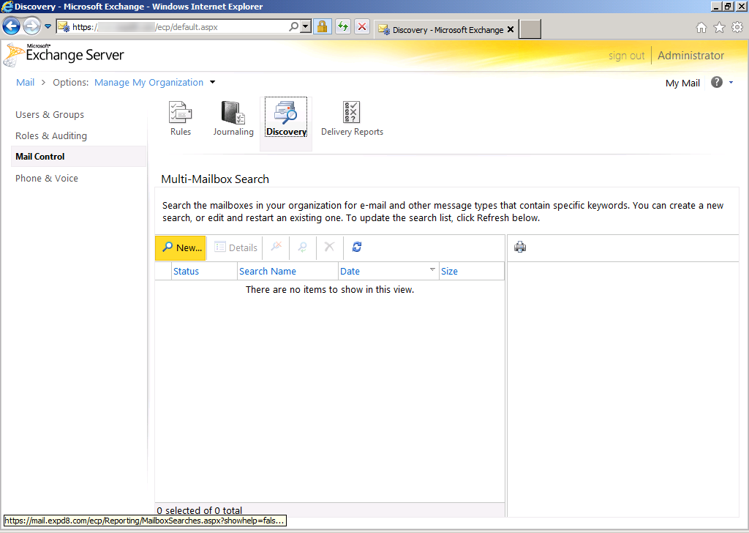Click the Details toolbar button

(236, 247)
